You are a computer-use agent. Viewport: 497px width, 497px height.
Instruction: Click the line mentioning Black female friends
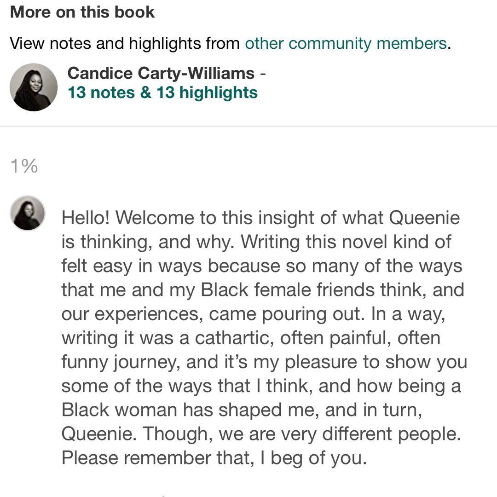263,290
